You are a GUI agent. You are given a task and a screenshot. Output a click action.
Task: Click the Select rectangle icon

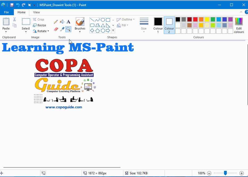[26, 22]
